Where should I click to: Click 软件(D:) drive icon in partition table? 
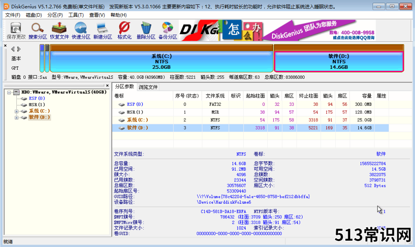pyautogui.click(x=121, y=128)
